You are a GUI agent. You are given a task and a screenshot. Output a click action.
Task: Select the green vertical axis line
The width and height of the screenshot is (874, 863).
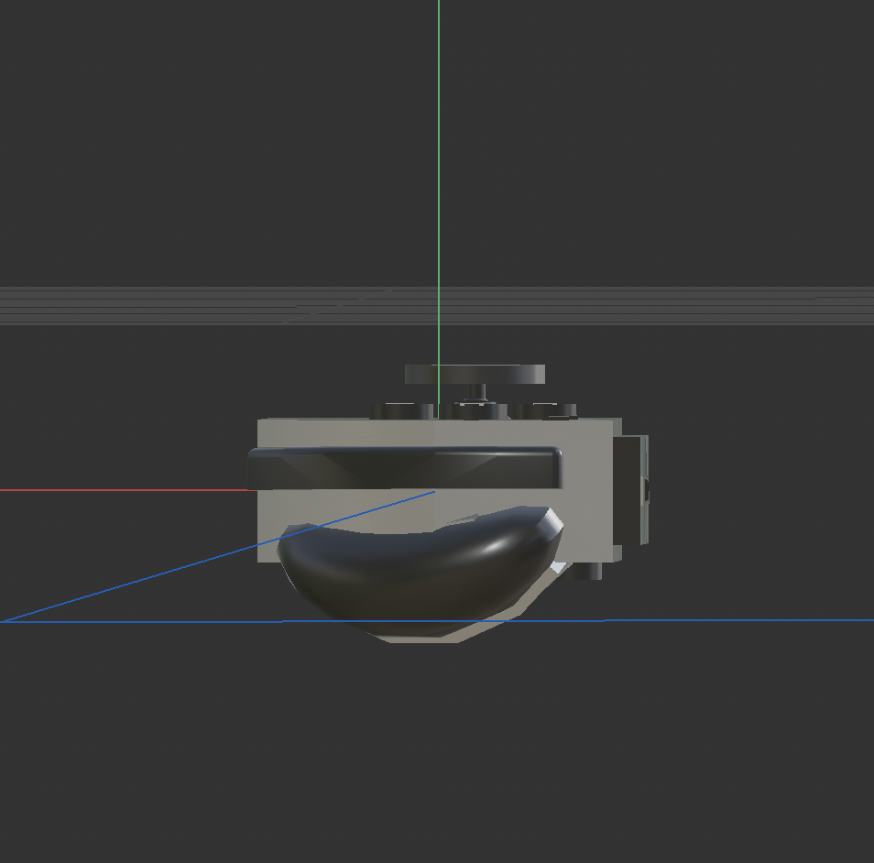(439, 183)
